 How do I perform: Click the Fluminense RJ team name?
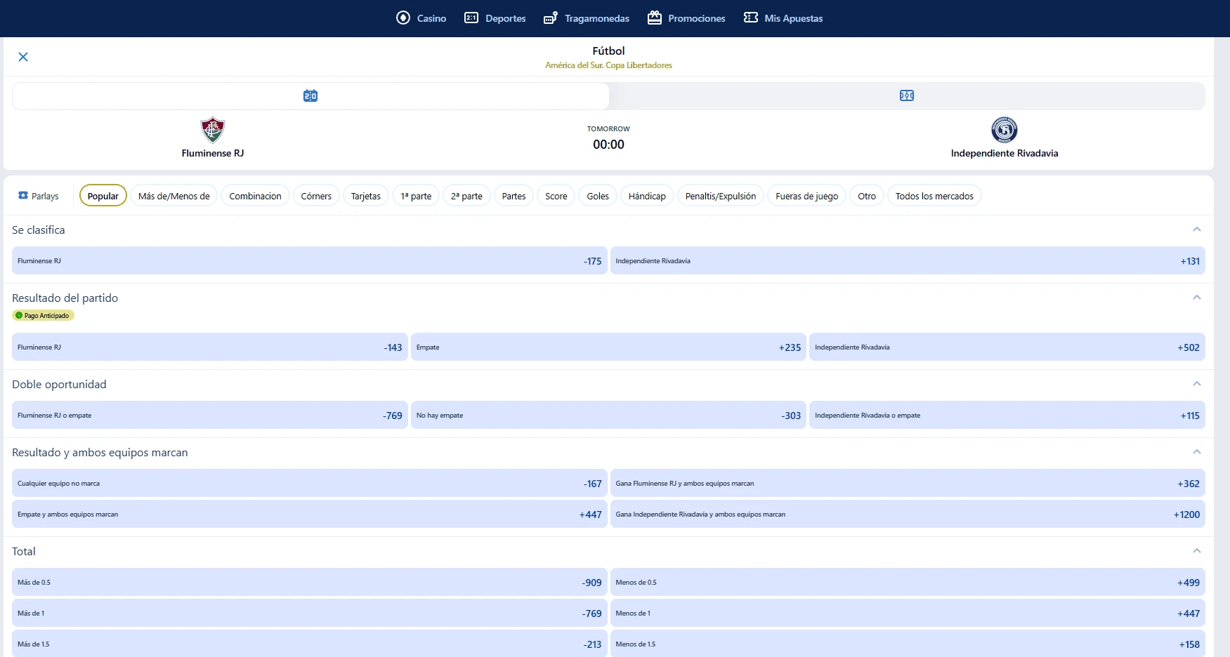[213, 153]
